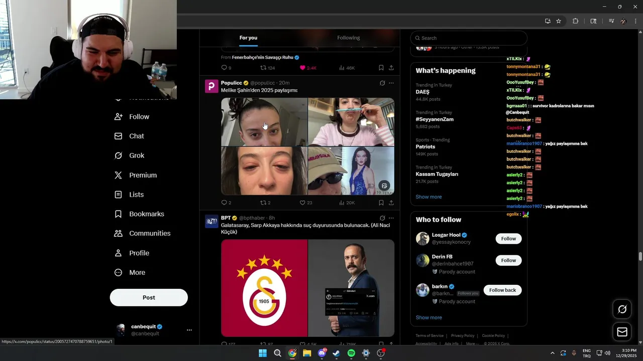
Task: Follow Derin FB
Action: (508, 260)
